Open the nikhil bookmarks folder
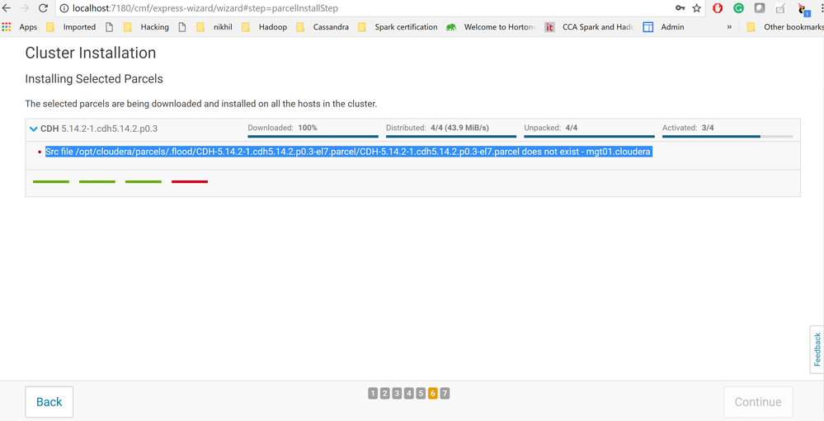This screenshot has height=421, width=824. [x=215, y=27]
